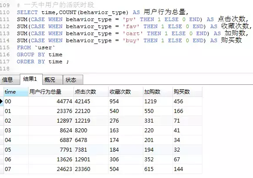The image size is (253, 178).
Task: Select the current-row arrow marker for row 00
Action: [x=1, y=102]
